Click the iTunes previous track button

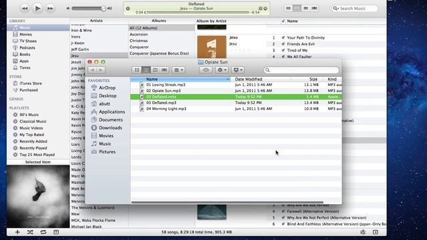point(25,9)
